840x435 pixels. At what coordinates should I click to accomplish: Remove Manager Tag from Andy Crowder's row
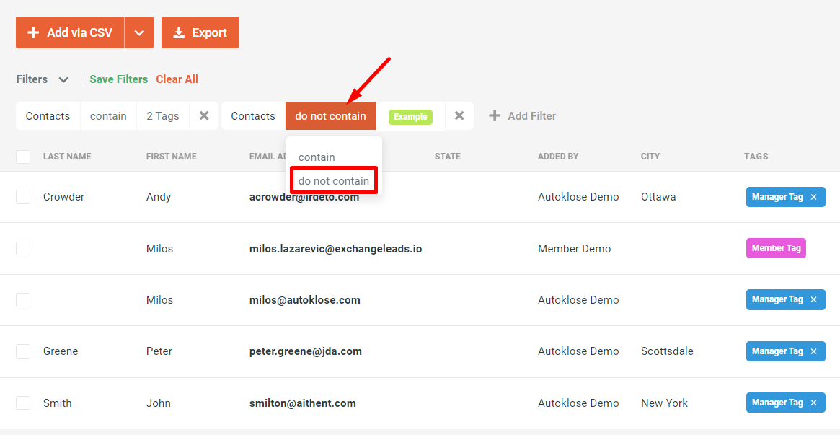(813, 196)
